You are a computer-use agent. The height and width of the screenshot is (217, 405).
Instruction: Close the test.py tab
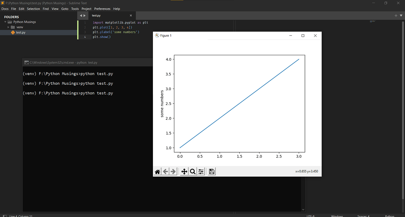pyautogui.click(x=131, y=16)
